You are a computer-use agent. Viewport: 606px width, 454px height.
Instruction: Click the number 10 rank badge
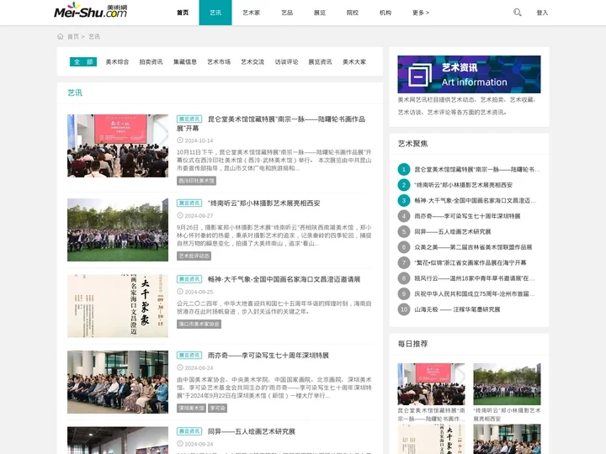(403, 309)
